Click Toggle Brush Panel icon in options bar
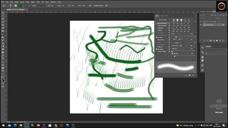Screen dimensions: 228x128 pos(16,6)
